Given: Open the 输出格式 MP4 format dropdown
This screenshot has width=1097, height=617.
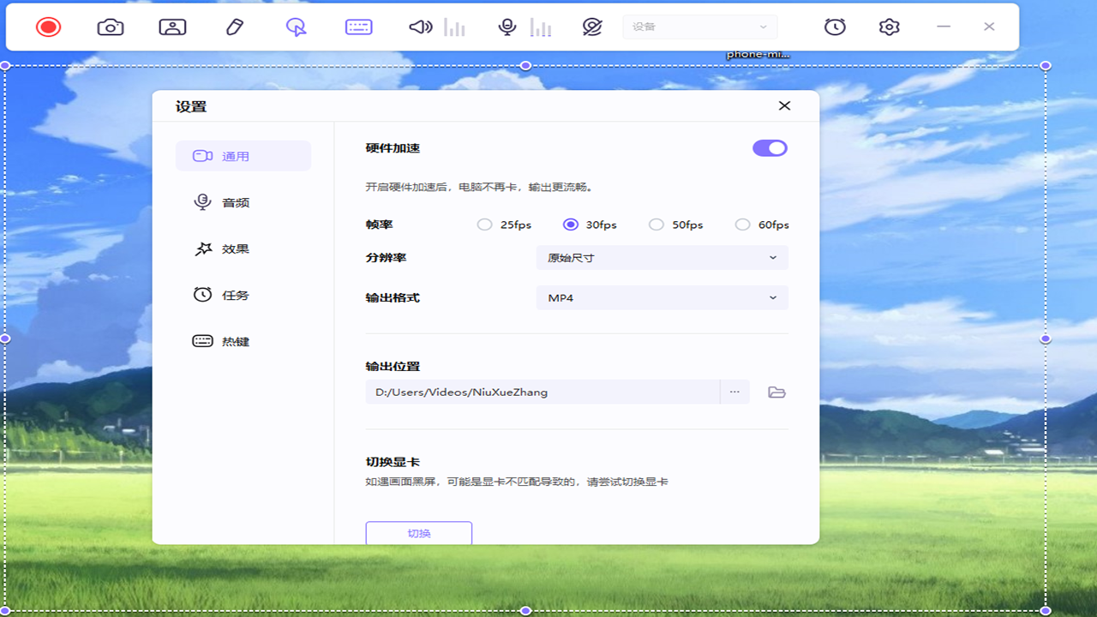Looking at the screenshot, I should [x=662, y=297].
